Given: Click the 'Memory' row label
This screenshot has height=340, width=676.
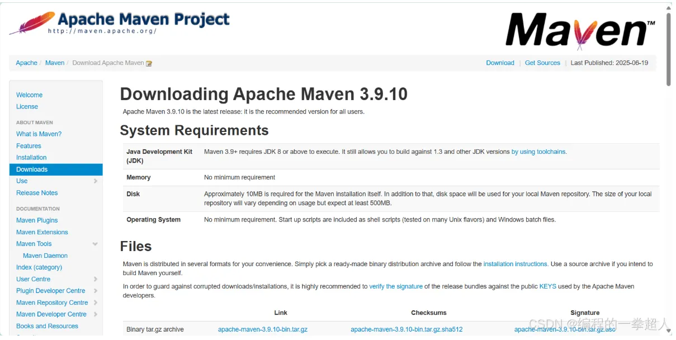Looking at the screenshot, I should (139, 177).
